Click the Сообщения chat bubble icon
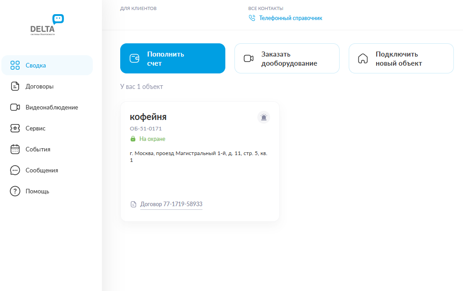 click(x=15, y=170)
